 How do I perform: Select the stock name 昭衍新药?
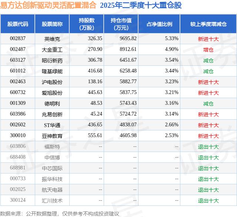pos(52,61)
